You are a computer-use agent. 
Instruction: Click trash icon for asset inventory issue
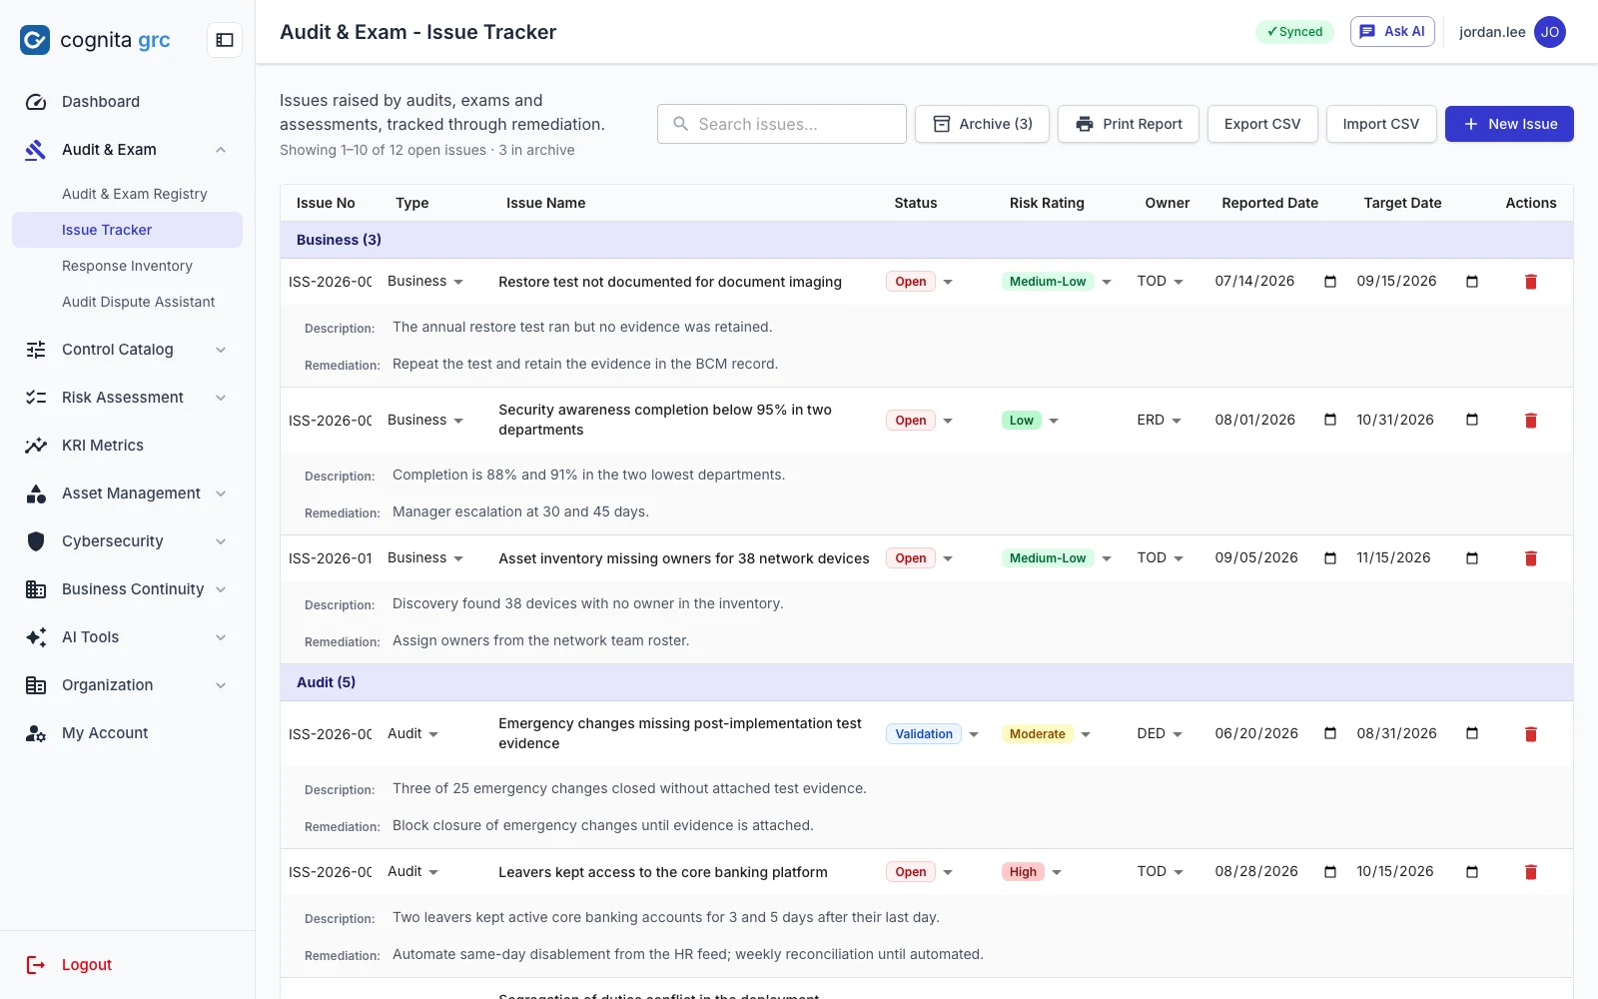coord(1530,558)
